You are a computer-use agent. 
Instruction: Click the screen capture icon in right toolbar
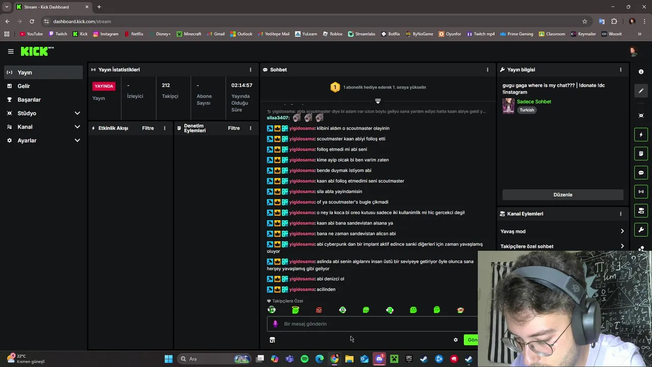pyautogui.click(x=641, y=116)
